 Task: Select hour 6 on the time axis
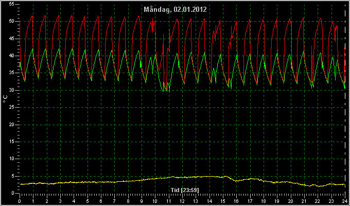[101, 201]
